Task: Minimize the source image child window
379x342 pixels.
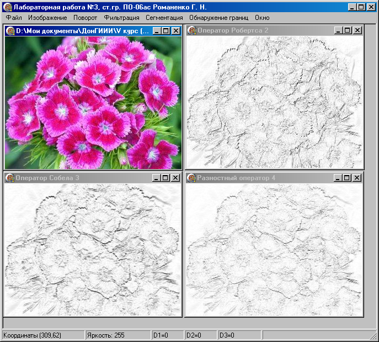Action: (157, 31)
